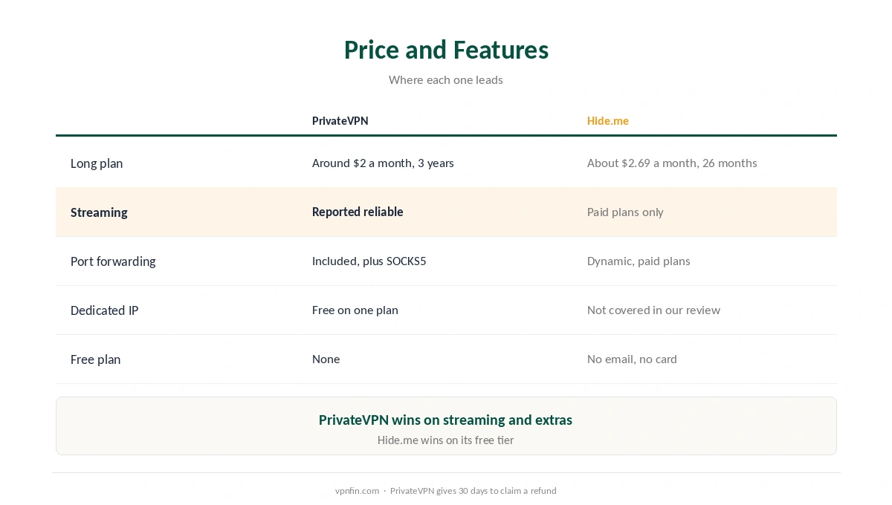Screen dimensions: 892x505
Task: Click the "Free on one plan" cell
Action: click(355, 310)
